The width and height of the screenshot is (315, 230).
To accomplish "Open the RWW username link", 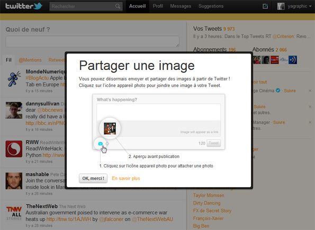I will (32, 143).
